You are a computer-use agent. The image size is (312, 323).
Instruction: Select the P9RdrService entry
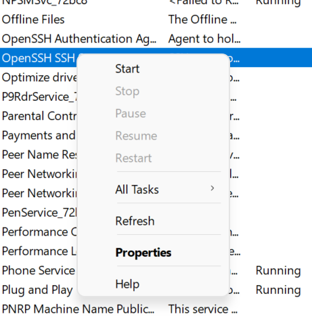(x=39, y=97)
